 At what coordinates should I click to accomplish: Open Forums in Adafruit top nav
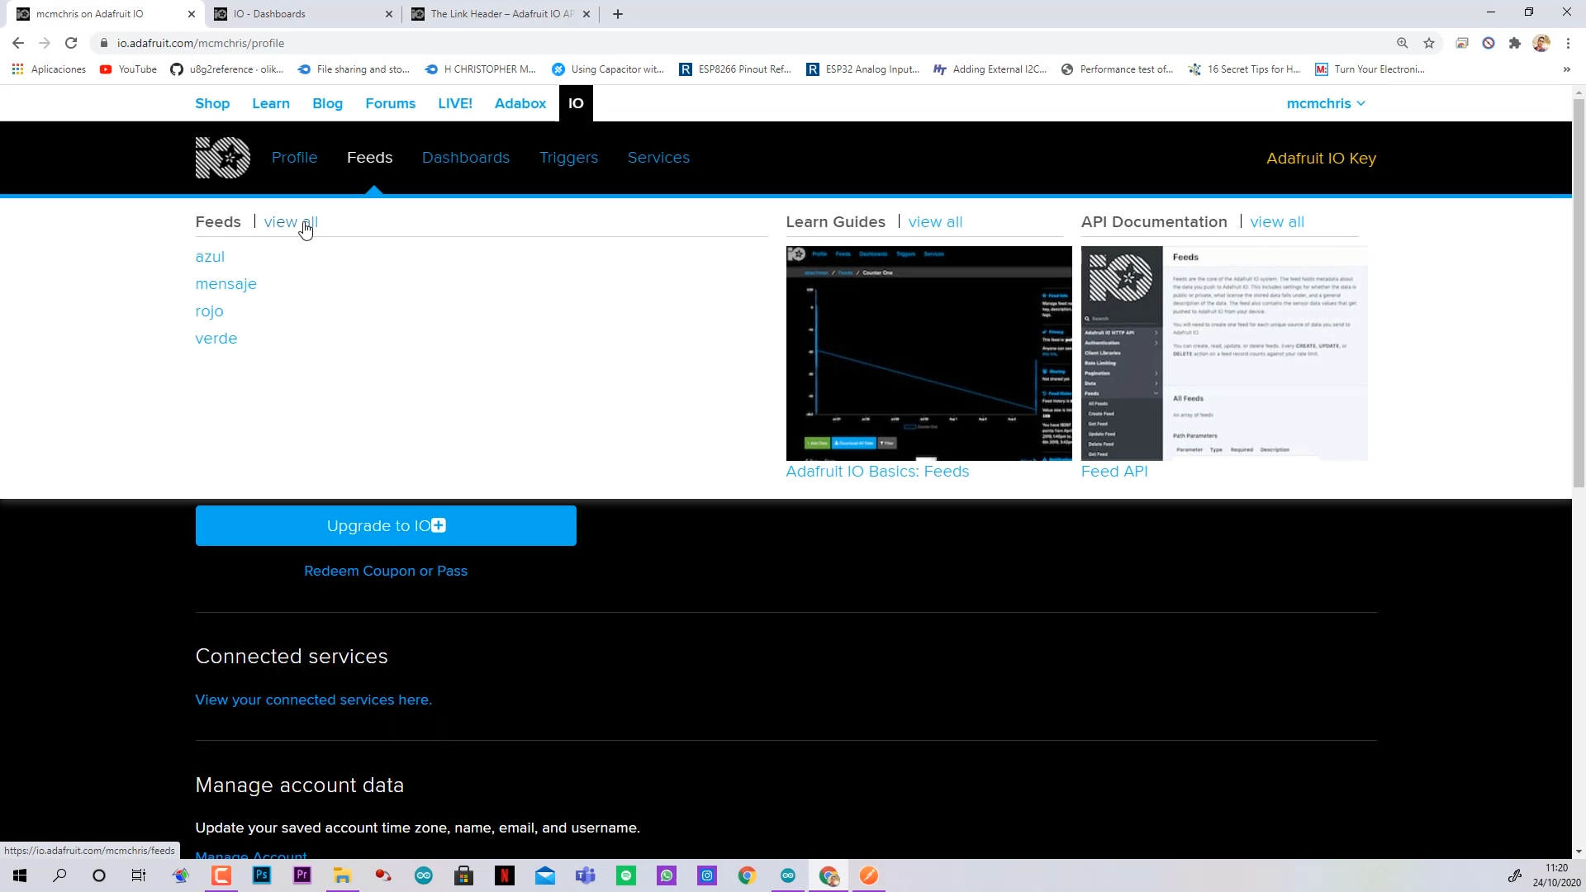[x=390, y=103]
